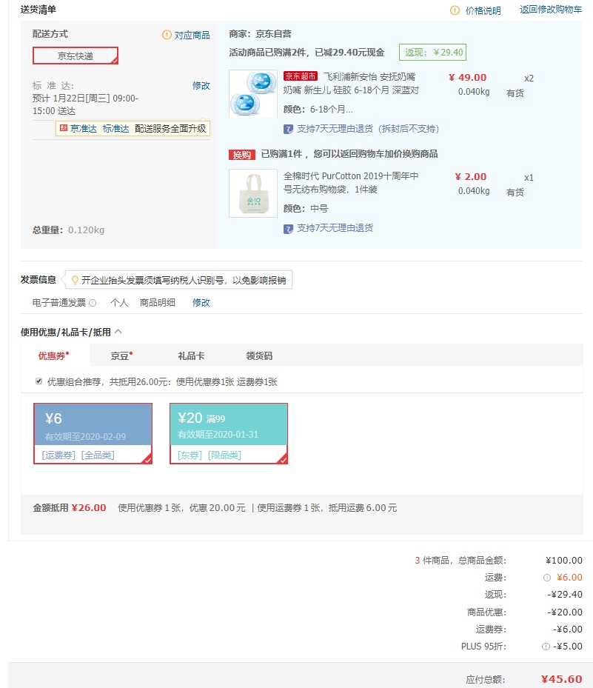The image size is (593, 688).
Task: Modify the 标准达 delivery time
Action: point(201,86)
